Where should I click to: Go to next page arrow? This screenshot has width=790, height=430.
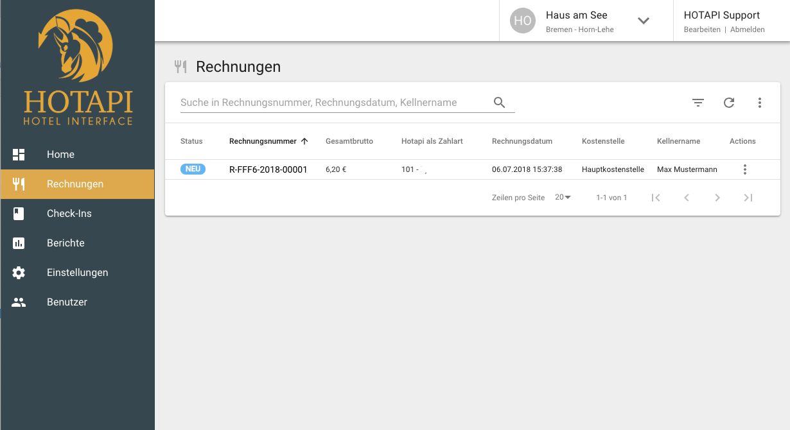coord(717,198)
